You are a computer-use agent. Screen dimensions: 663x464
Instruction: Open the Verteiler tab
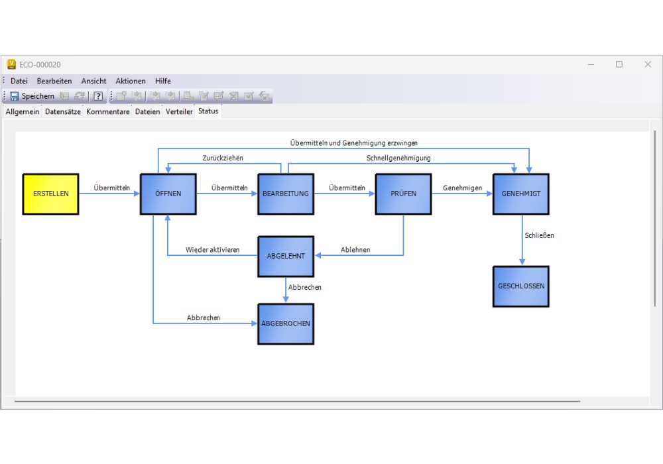pyautogui.click(x=179, y=111)
